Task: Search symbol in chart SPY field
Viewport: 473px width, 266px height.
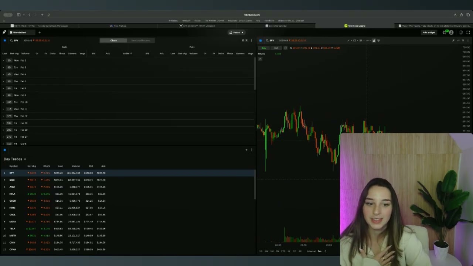Action: coord(270,41)
